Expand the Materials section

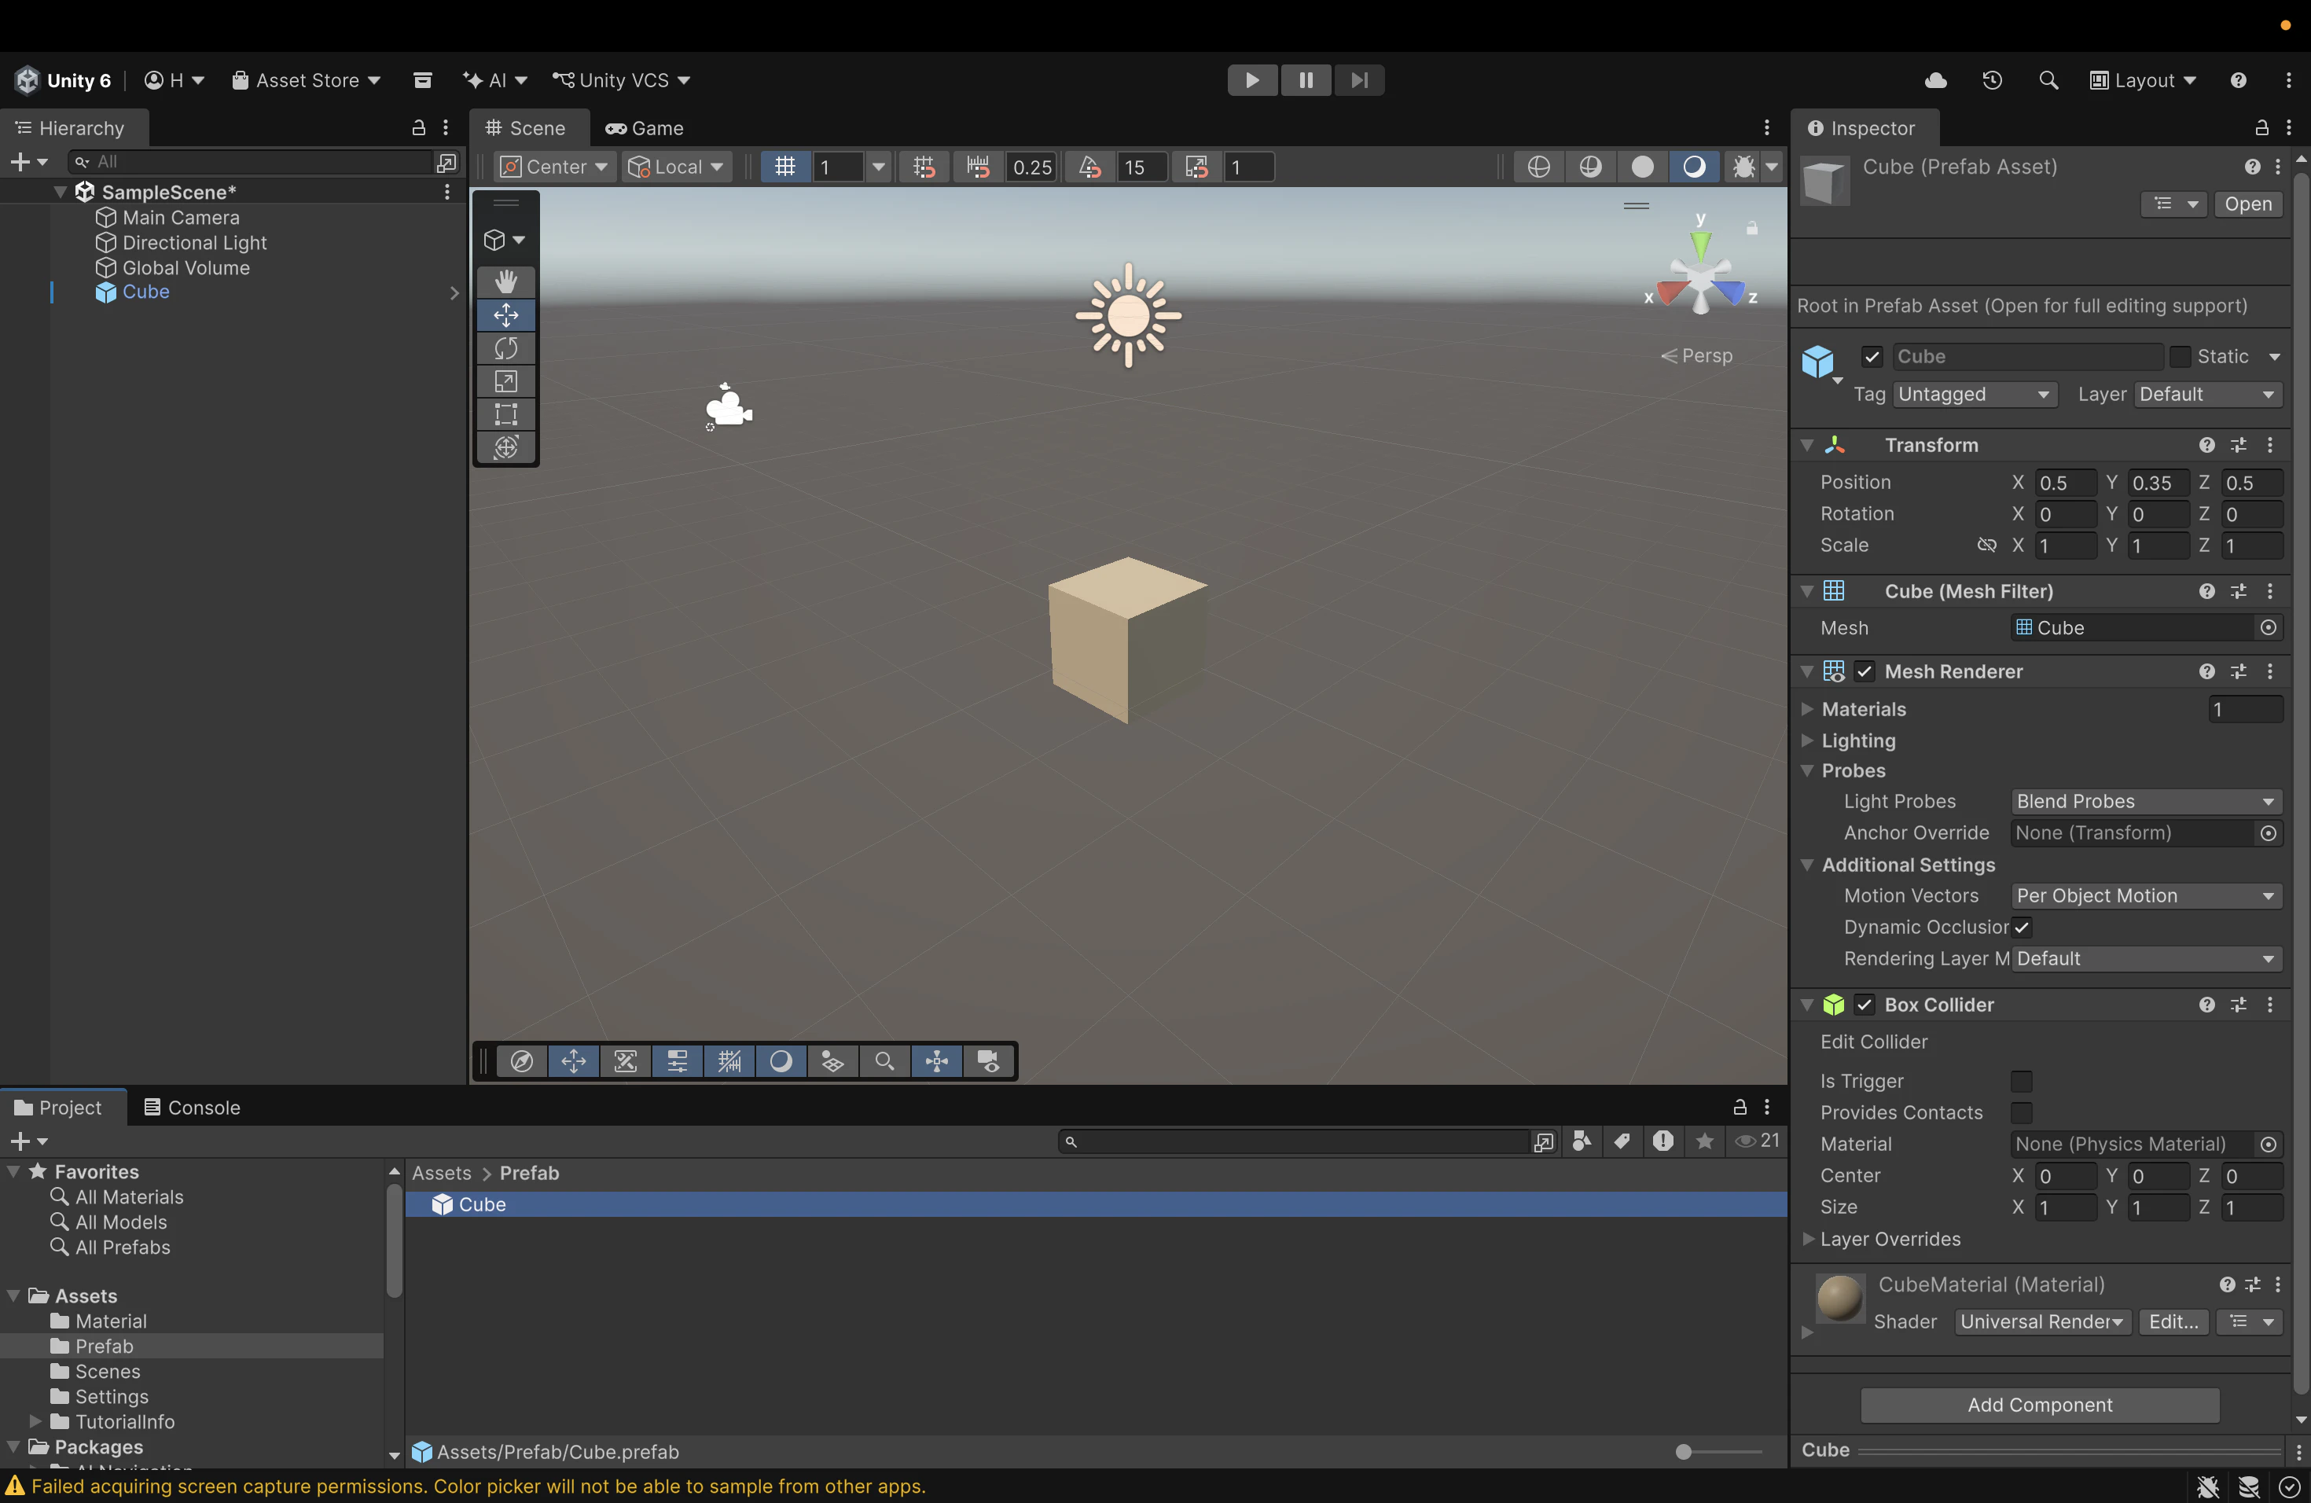tap(1807, 710)
